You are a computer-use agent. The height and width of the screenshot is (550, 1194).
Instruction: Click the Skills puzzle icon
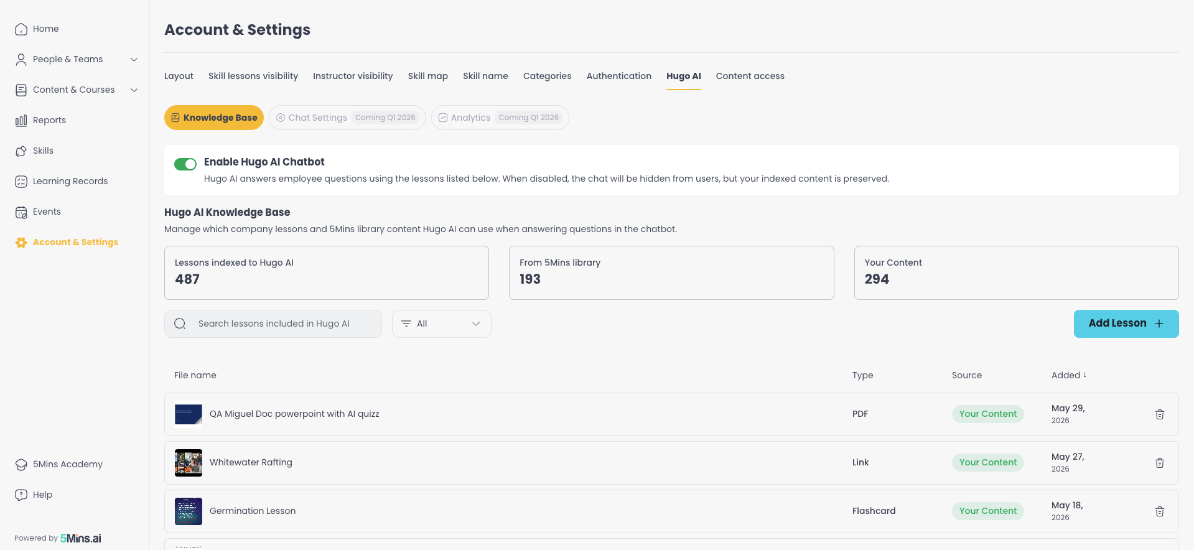21,151
